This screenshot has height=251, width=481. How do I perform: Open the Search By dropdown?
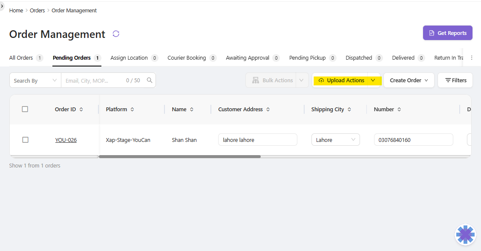[x=35, y=80]
